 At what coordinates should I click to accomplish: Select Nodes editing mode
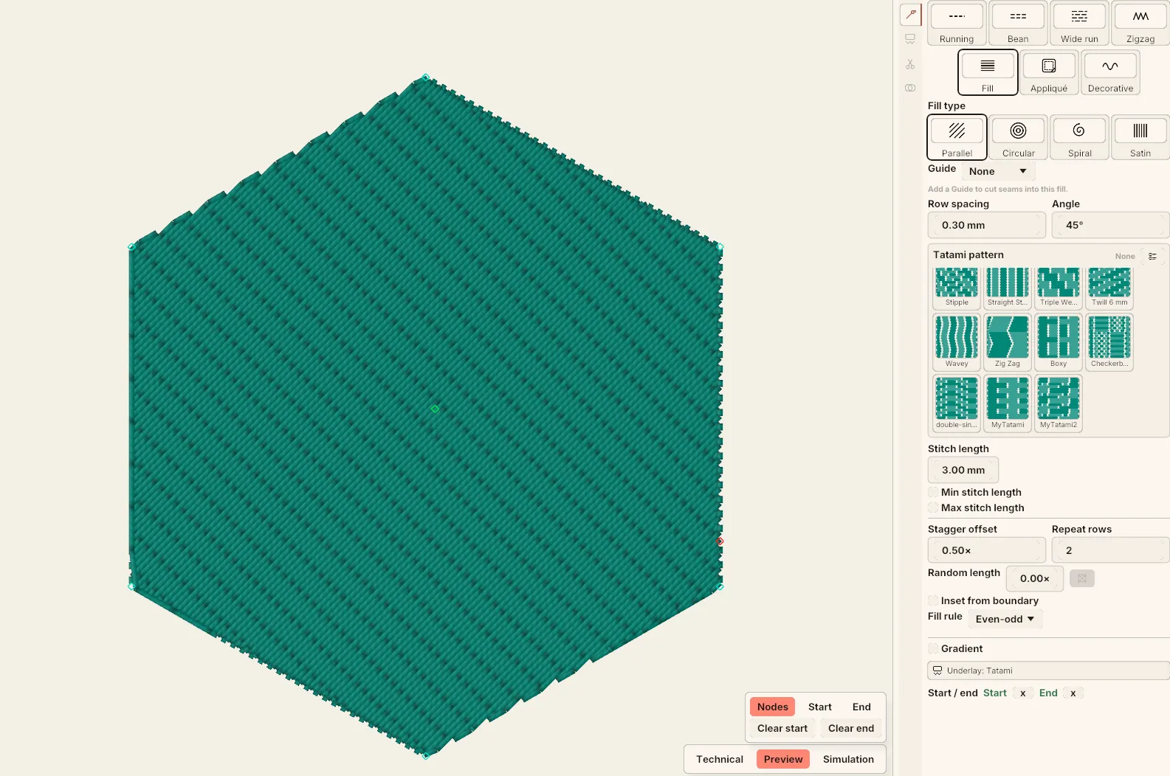tap(772, 707)
